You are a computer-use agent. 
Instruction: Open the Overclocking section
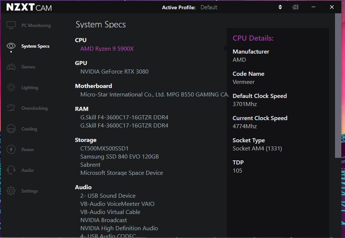pyautogui.click(x=34, y=108)
